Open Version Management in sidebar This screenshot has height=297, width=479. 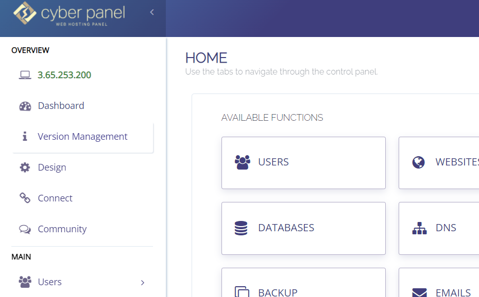coord(82,137)
